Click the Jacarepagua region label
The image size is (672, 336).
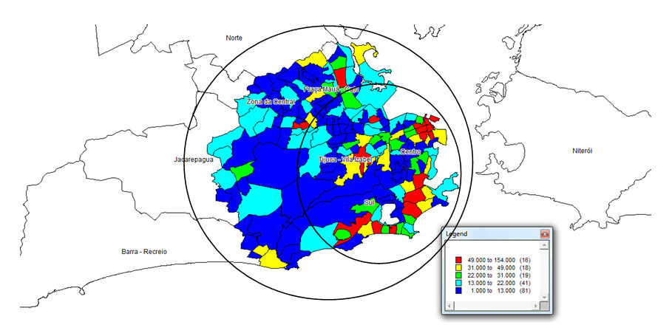click(x=192, y=159)
